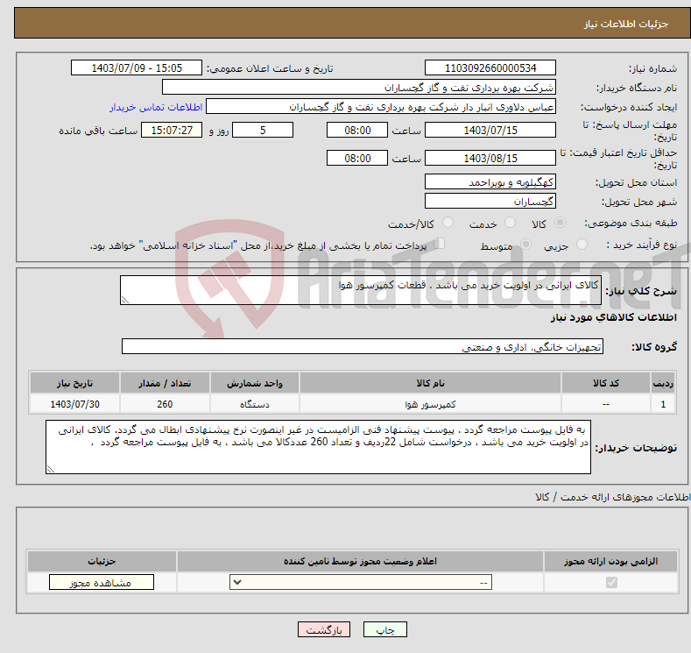Click the اطلاعات کالاهای مورد نیاز heading

click(613, 317)
